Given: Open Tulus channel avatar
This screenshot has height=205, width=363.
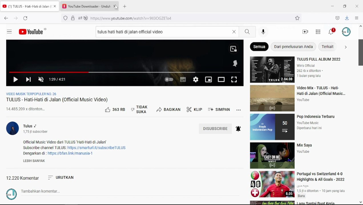Looking at the screenshot, I should click(x=13, y=128).
